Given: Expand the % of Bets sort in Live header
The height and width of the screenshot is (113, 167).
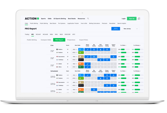Looking at the screenshot, I should pos(123,45).
